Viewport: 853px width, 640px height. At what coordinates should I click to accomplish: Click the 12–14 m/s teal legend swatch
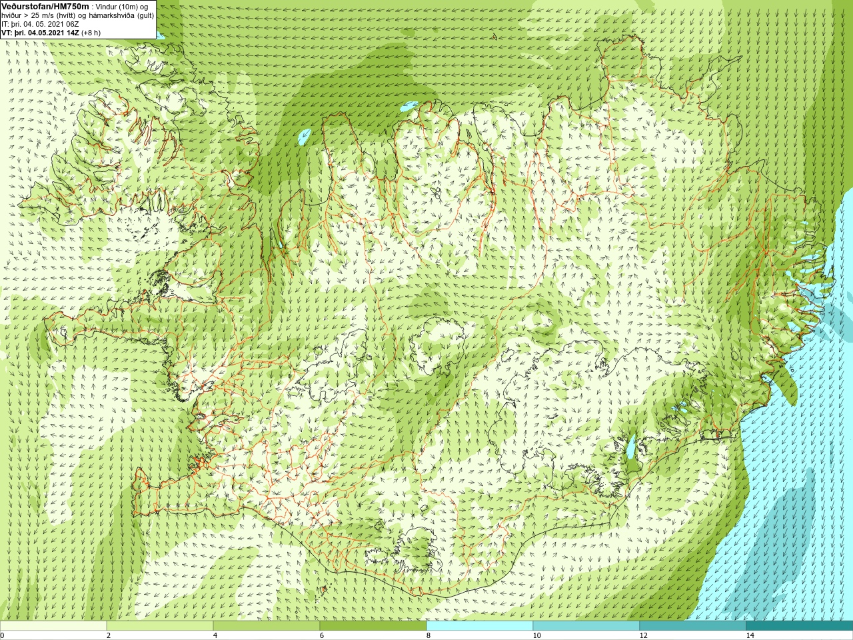point(693,626)
